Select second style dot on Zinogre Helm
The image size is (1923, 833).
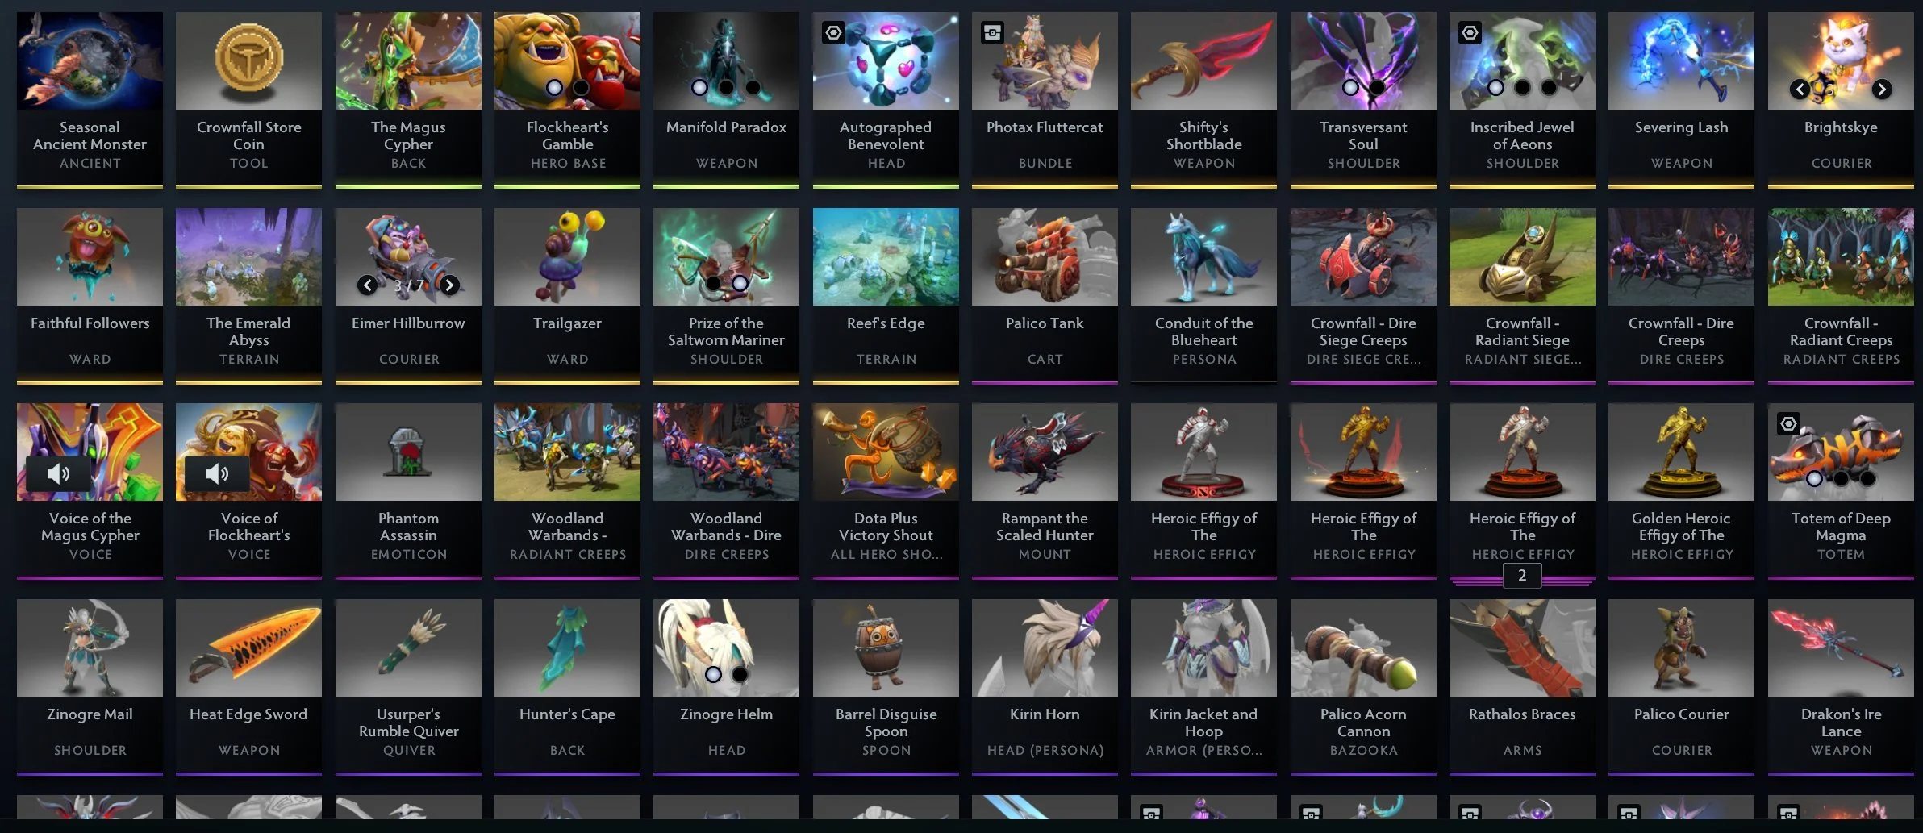pos(740,674)
